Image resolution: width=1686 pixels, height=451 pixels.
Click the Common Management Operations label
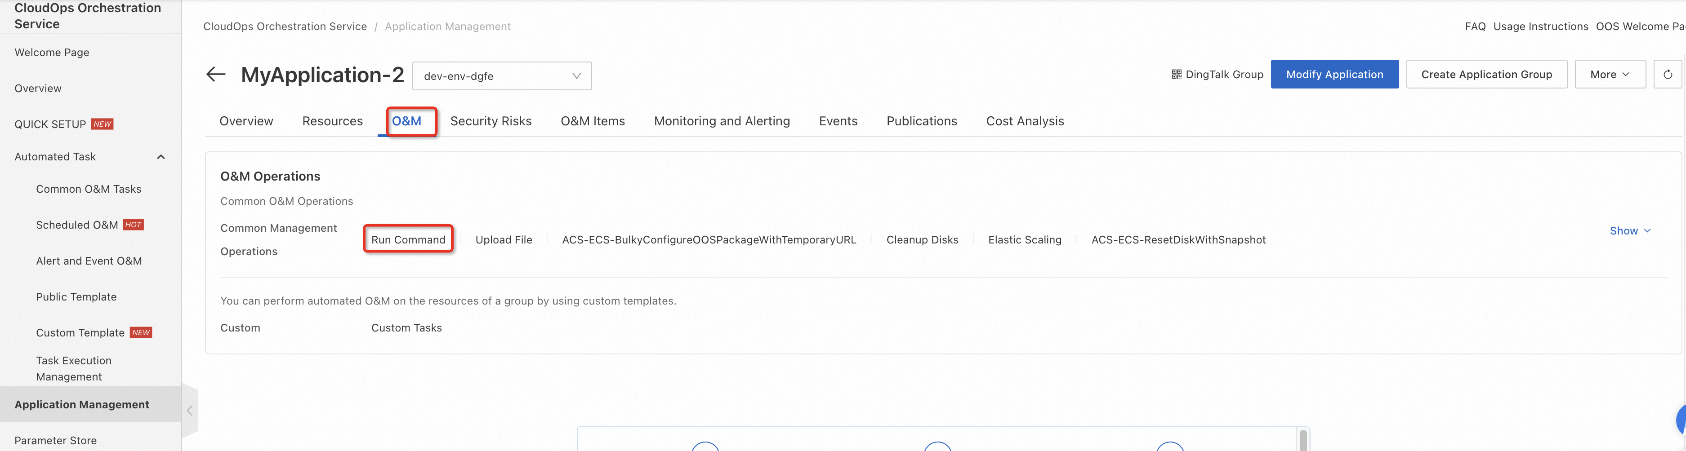[279, 240]
